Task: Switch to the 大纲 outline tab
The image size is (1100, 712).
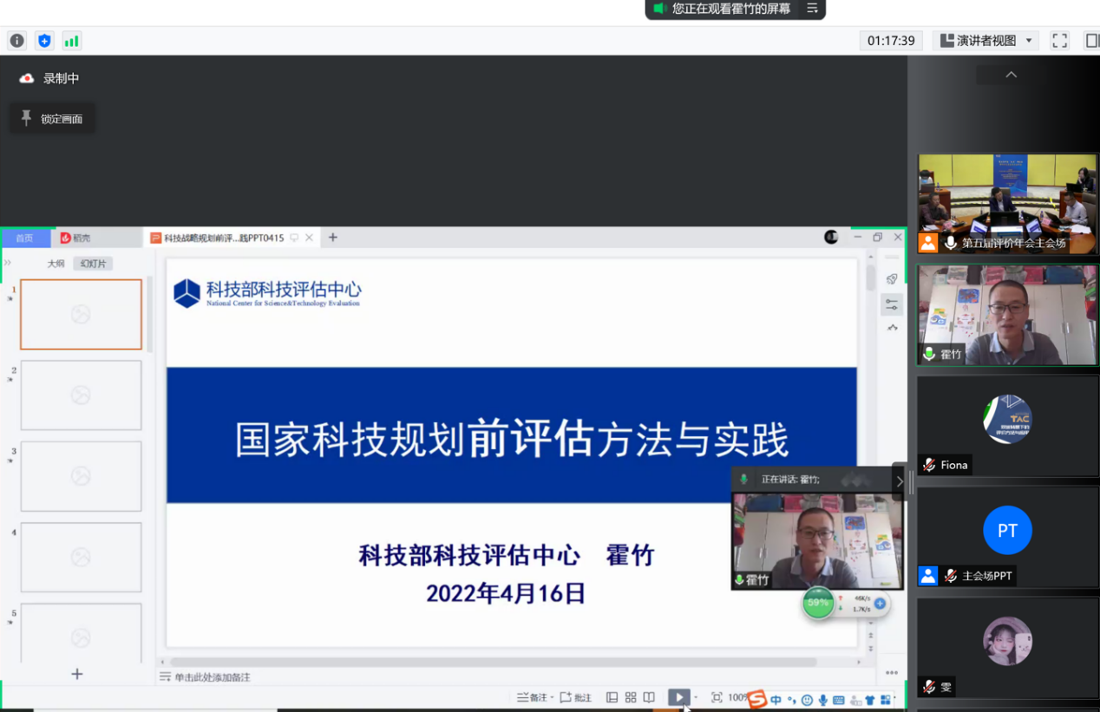Action: [56, 264]
